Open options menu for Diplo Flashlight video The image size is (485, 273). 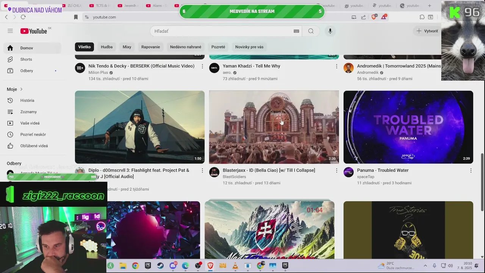click(x=202, y=171)
